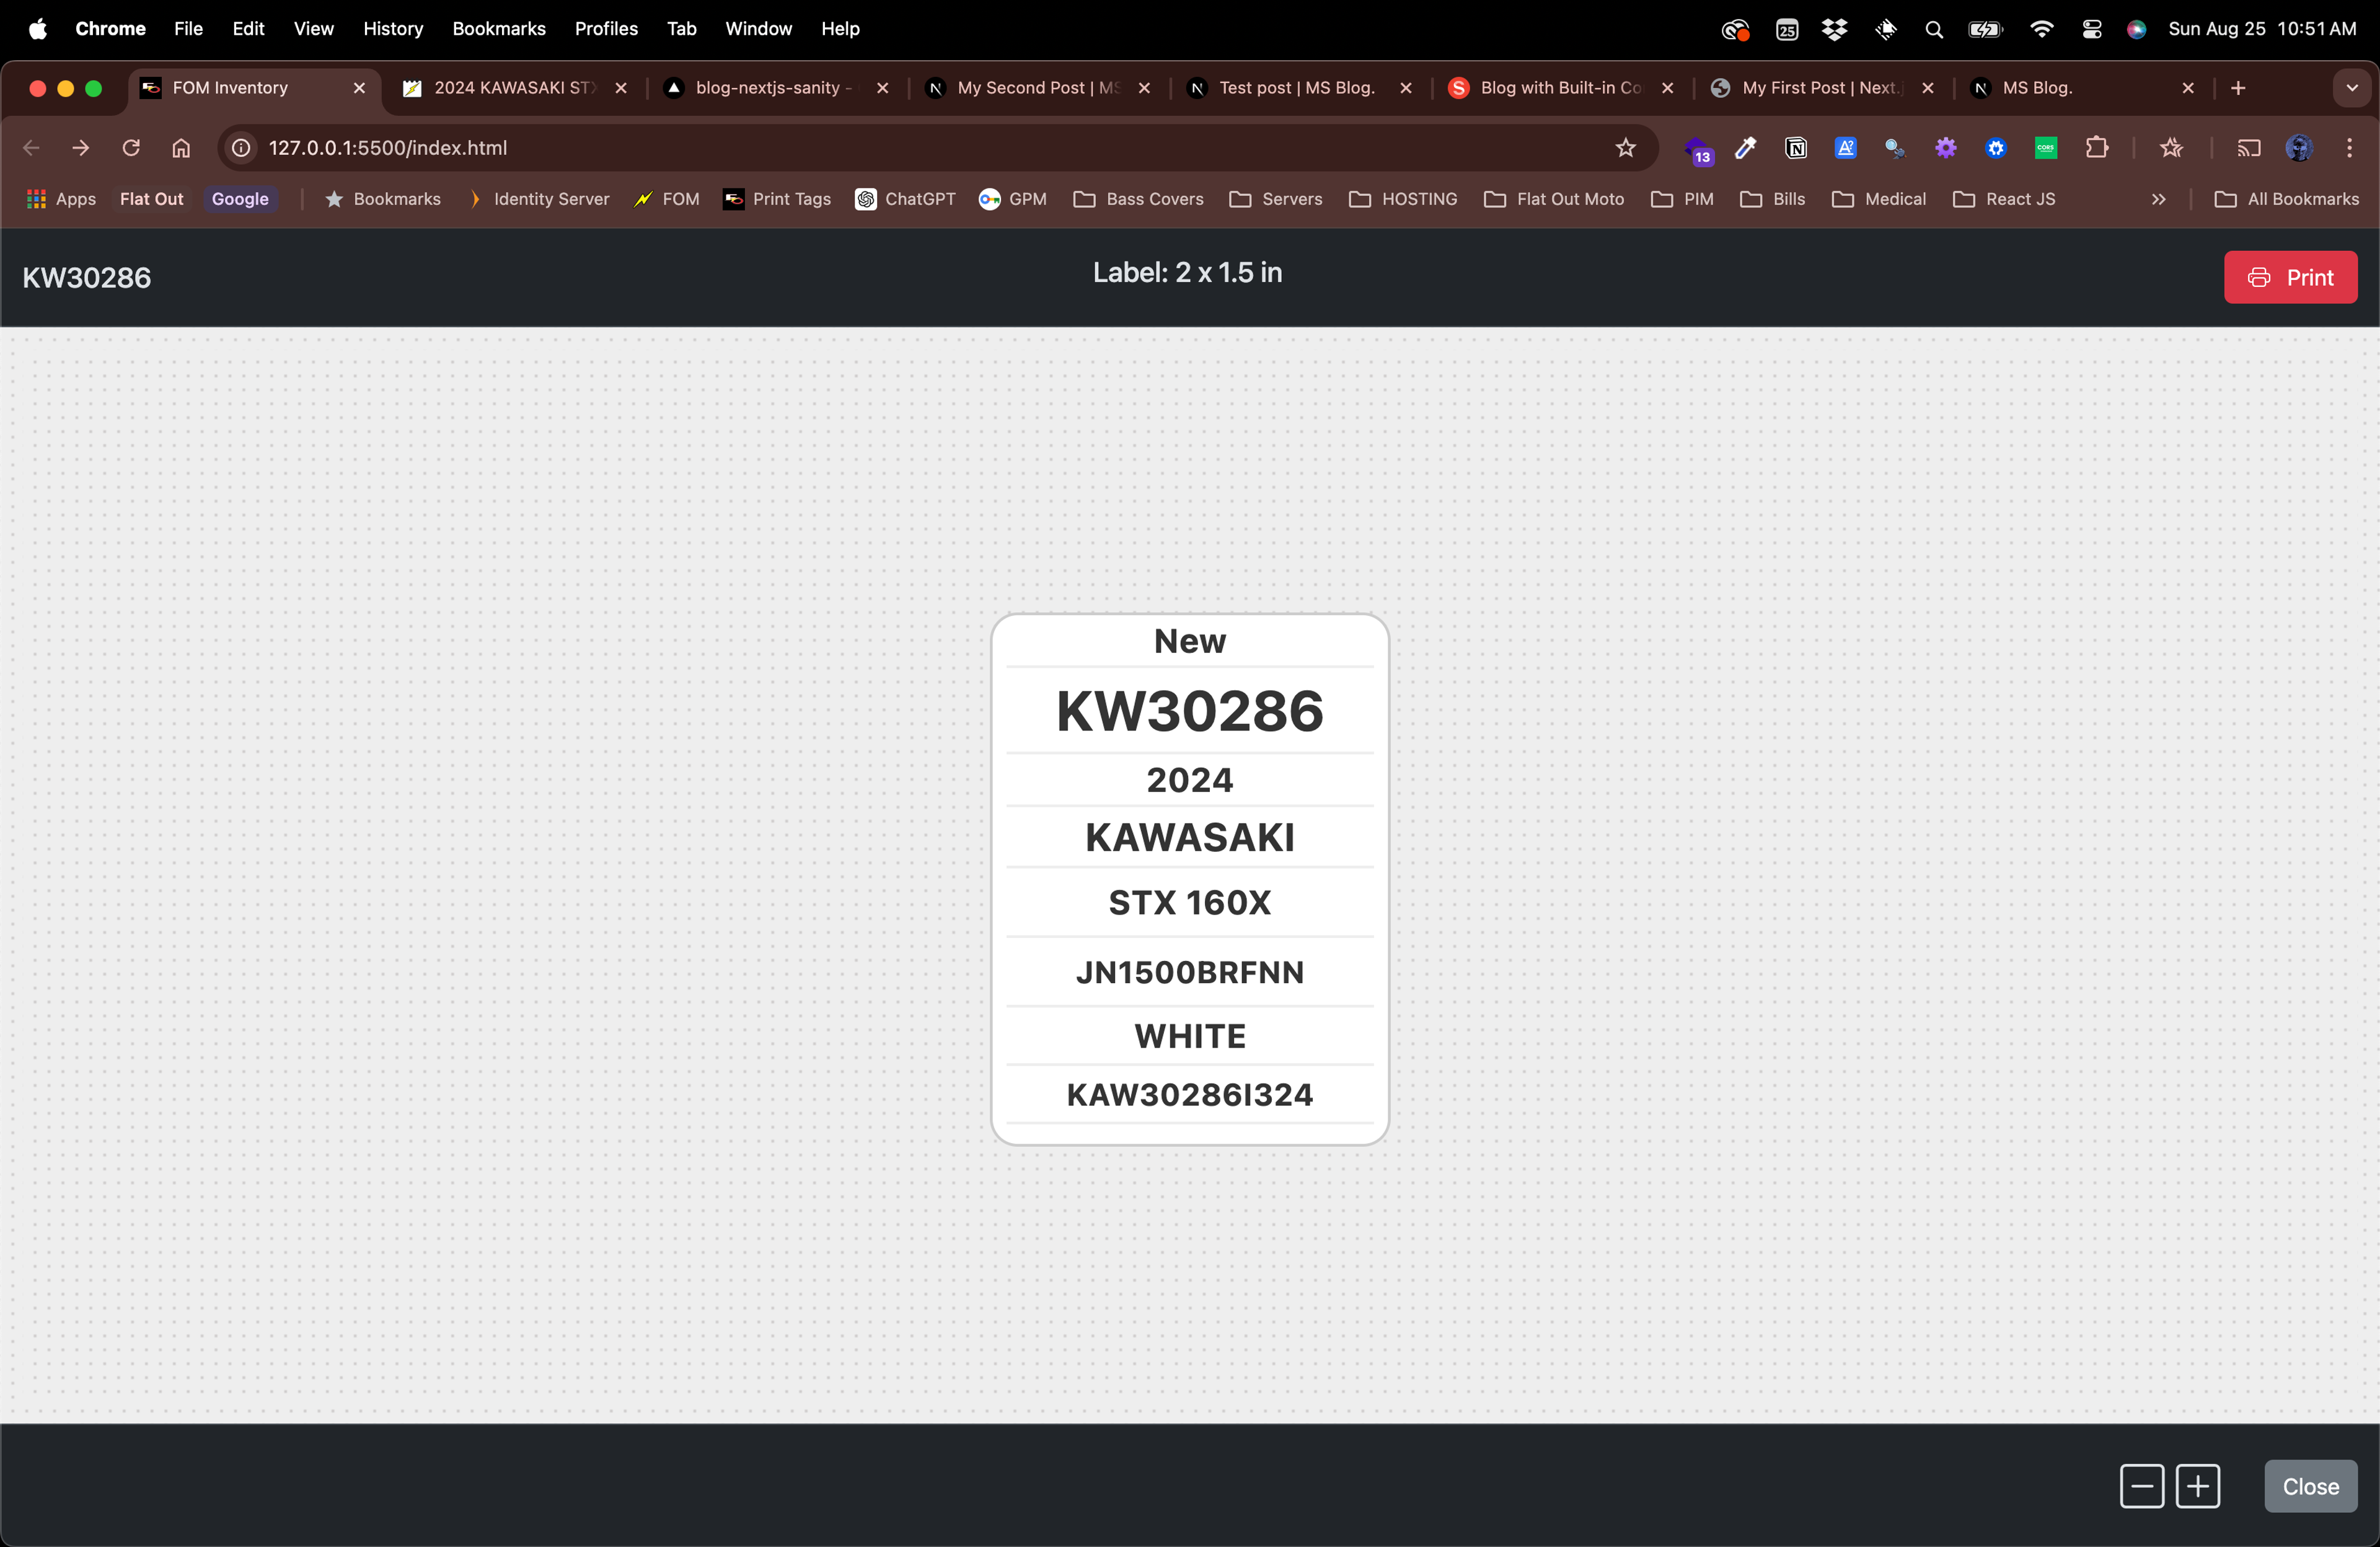Image resolution: width=2380 pixels, height=1547 pixels.
Task: Click the Wi-Fi status icon
Action: pyautogui.click(x=2041, y=29)
